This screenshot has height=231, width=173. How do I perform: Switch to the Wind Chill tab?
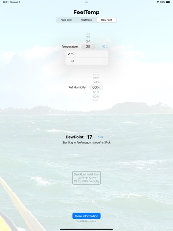point(66,20)
